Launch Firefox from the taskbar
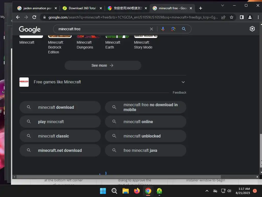The image size is (262, 197). (137, 191)
